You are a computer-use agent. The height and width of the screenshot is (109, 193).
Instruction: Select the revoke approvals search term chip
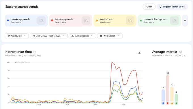pos(26,20)
